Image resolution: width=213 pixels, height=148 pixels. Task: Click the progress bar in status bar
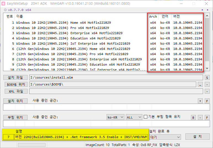coord(32,145)
